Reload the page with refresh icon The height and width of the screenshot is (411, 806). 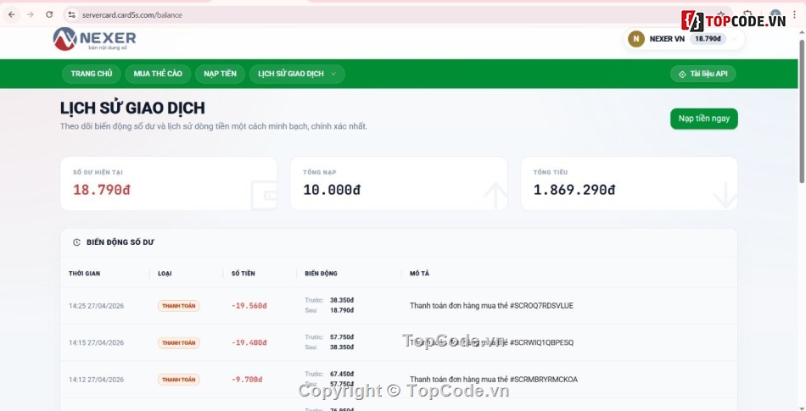[49, 15]
